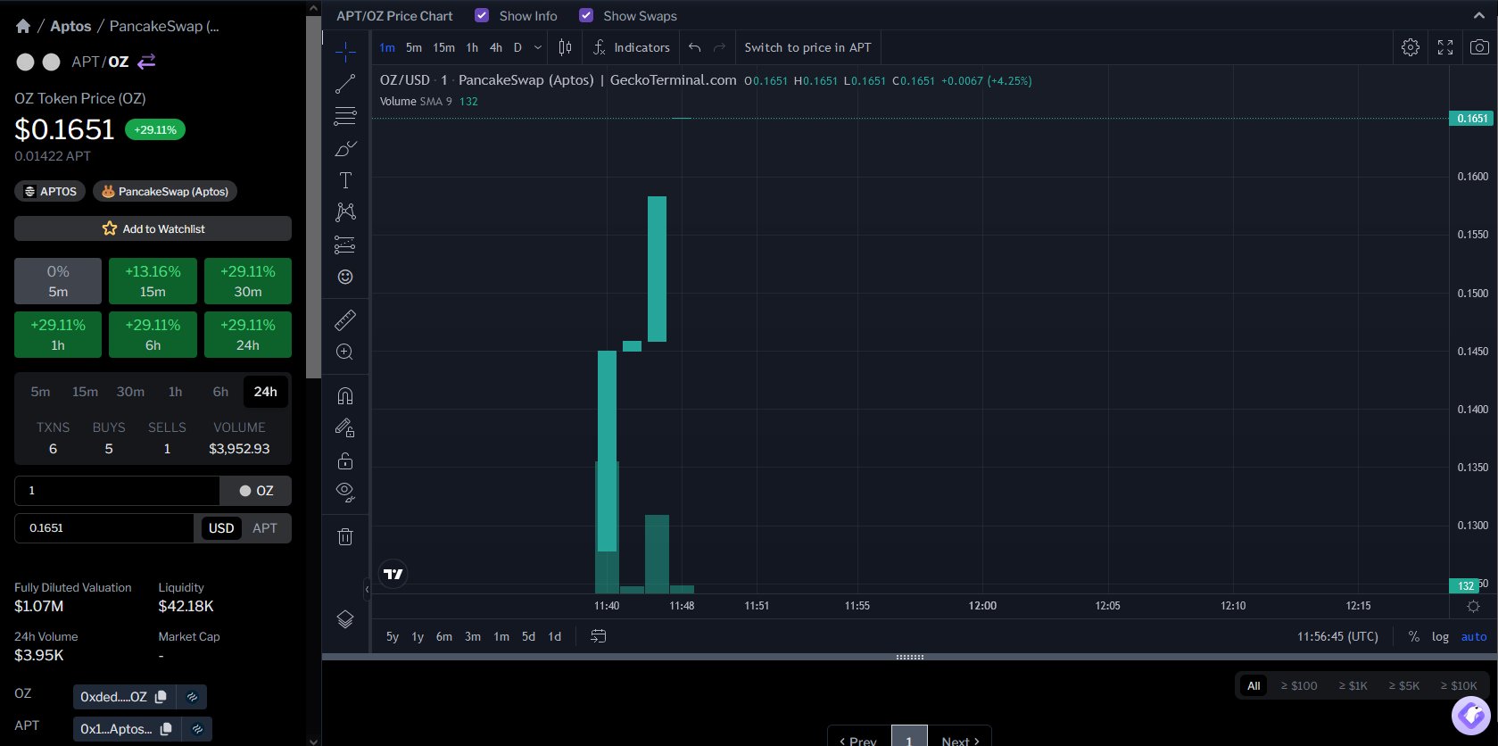
Task: Switch converter currency to APT
Action: pyautogui.click(x=265, y=528)
